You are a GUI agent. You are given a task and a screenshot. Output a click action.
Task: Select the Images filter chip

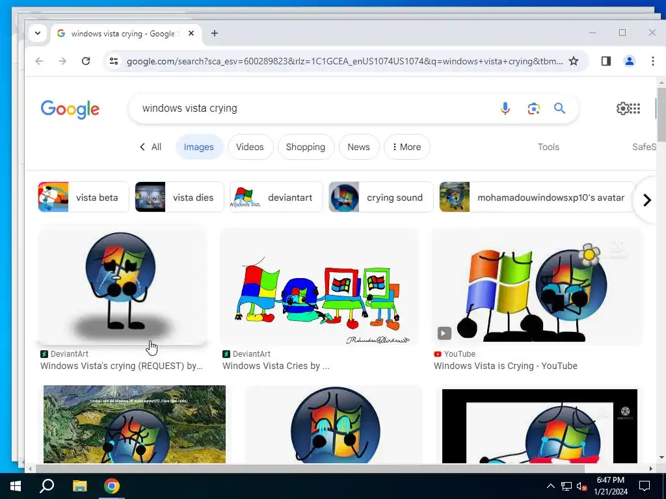coord(199,147)
